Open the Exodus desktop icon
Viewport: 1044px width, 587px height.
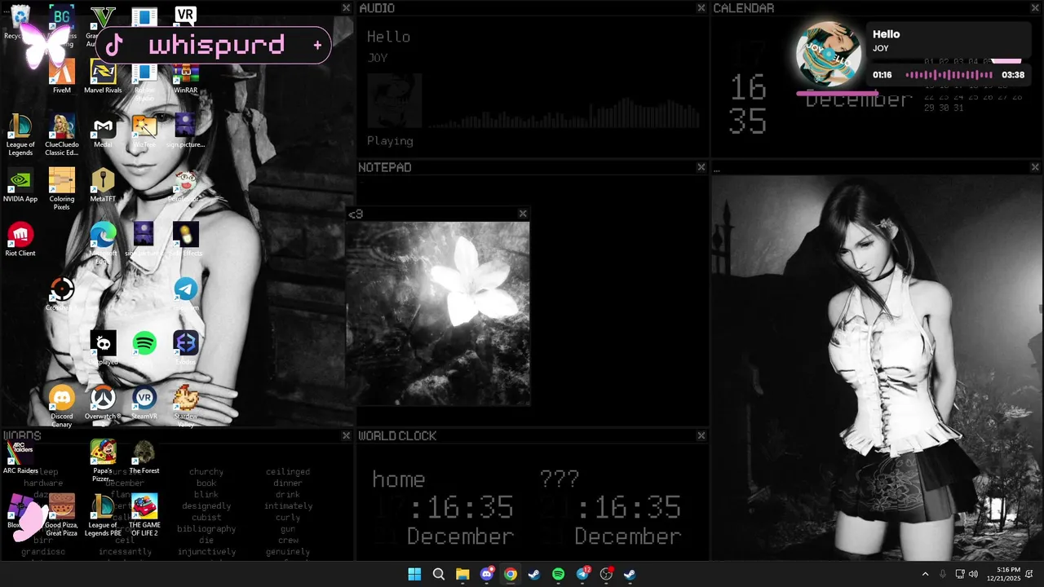pyautogui.click(x=185, y=348)
